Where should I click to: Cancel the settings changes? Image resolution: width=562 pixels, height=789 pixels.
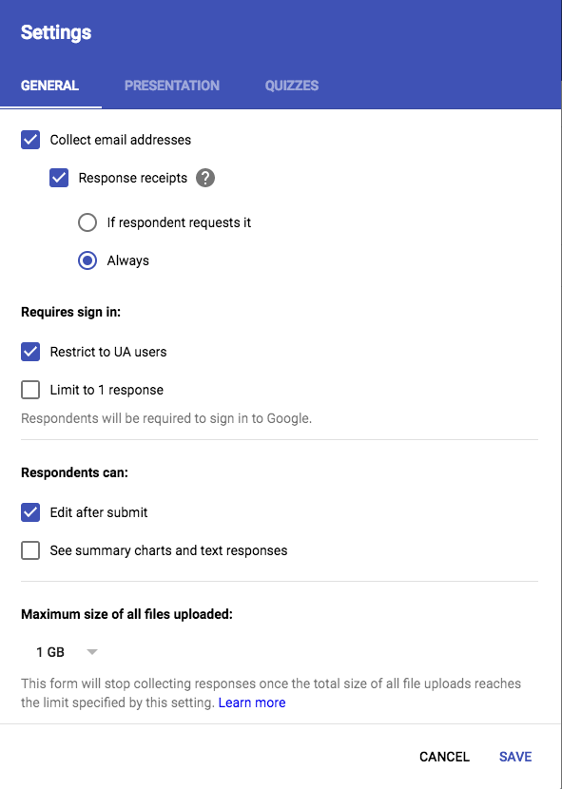444,757
